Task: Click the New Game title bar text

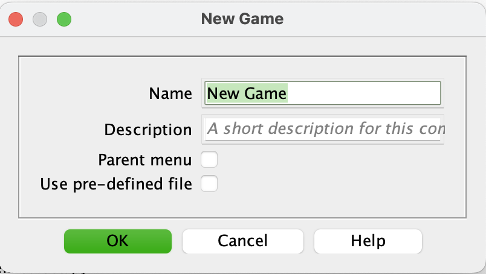Action: tap(242, 19)
